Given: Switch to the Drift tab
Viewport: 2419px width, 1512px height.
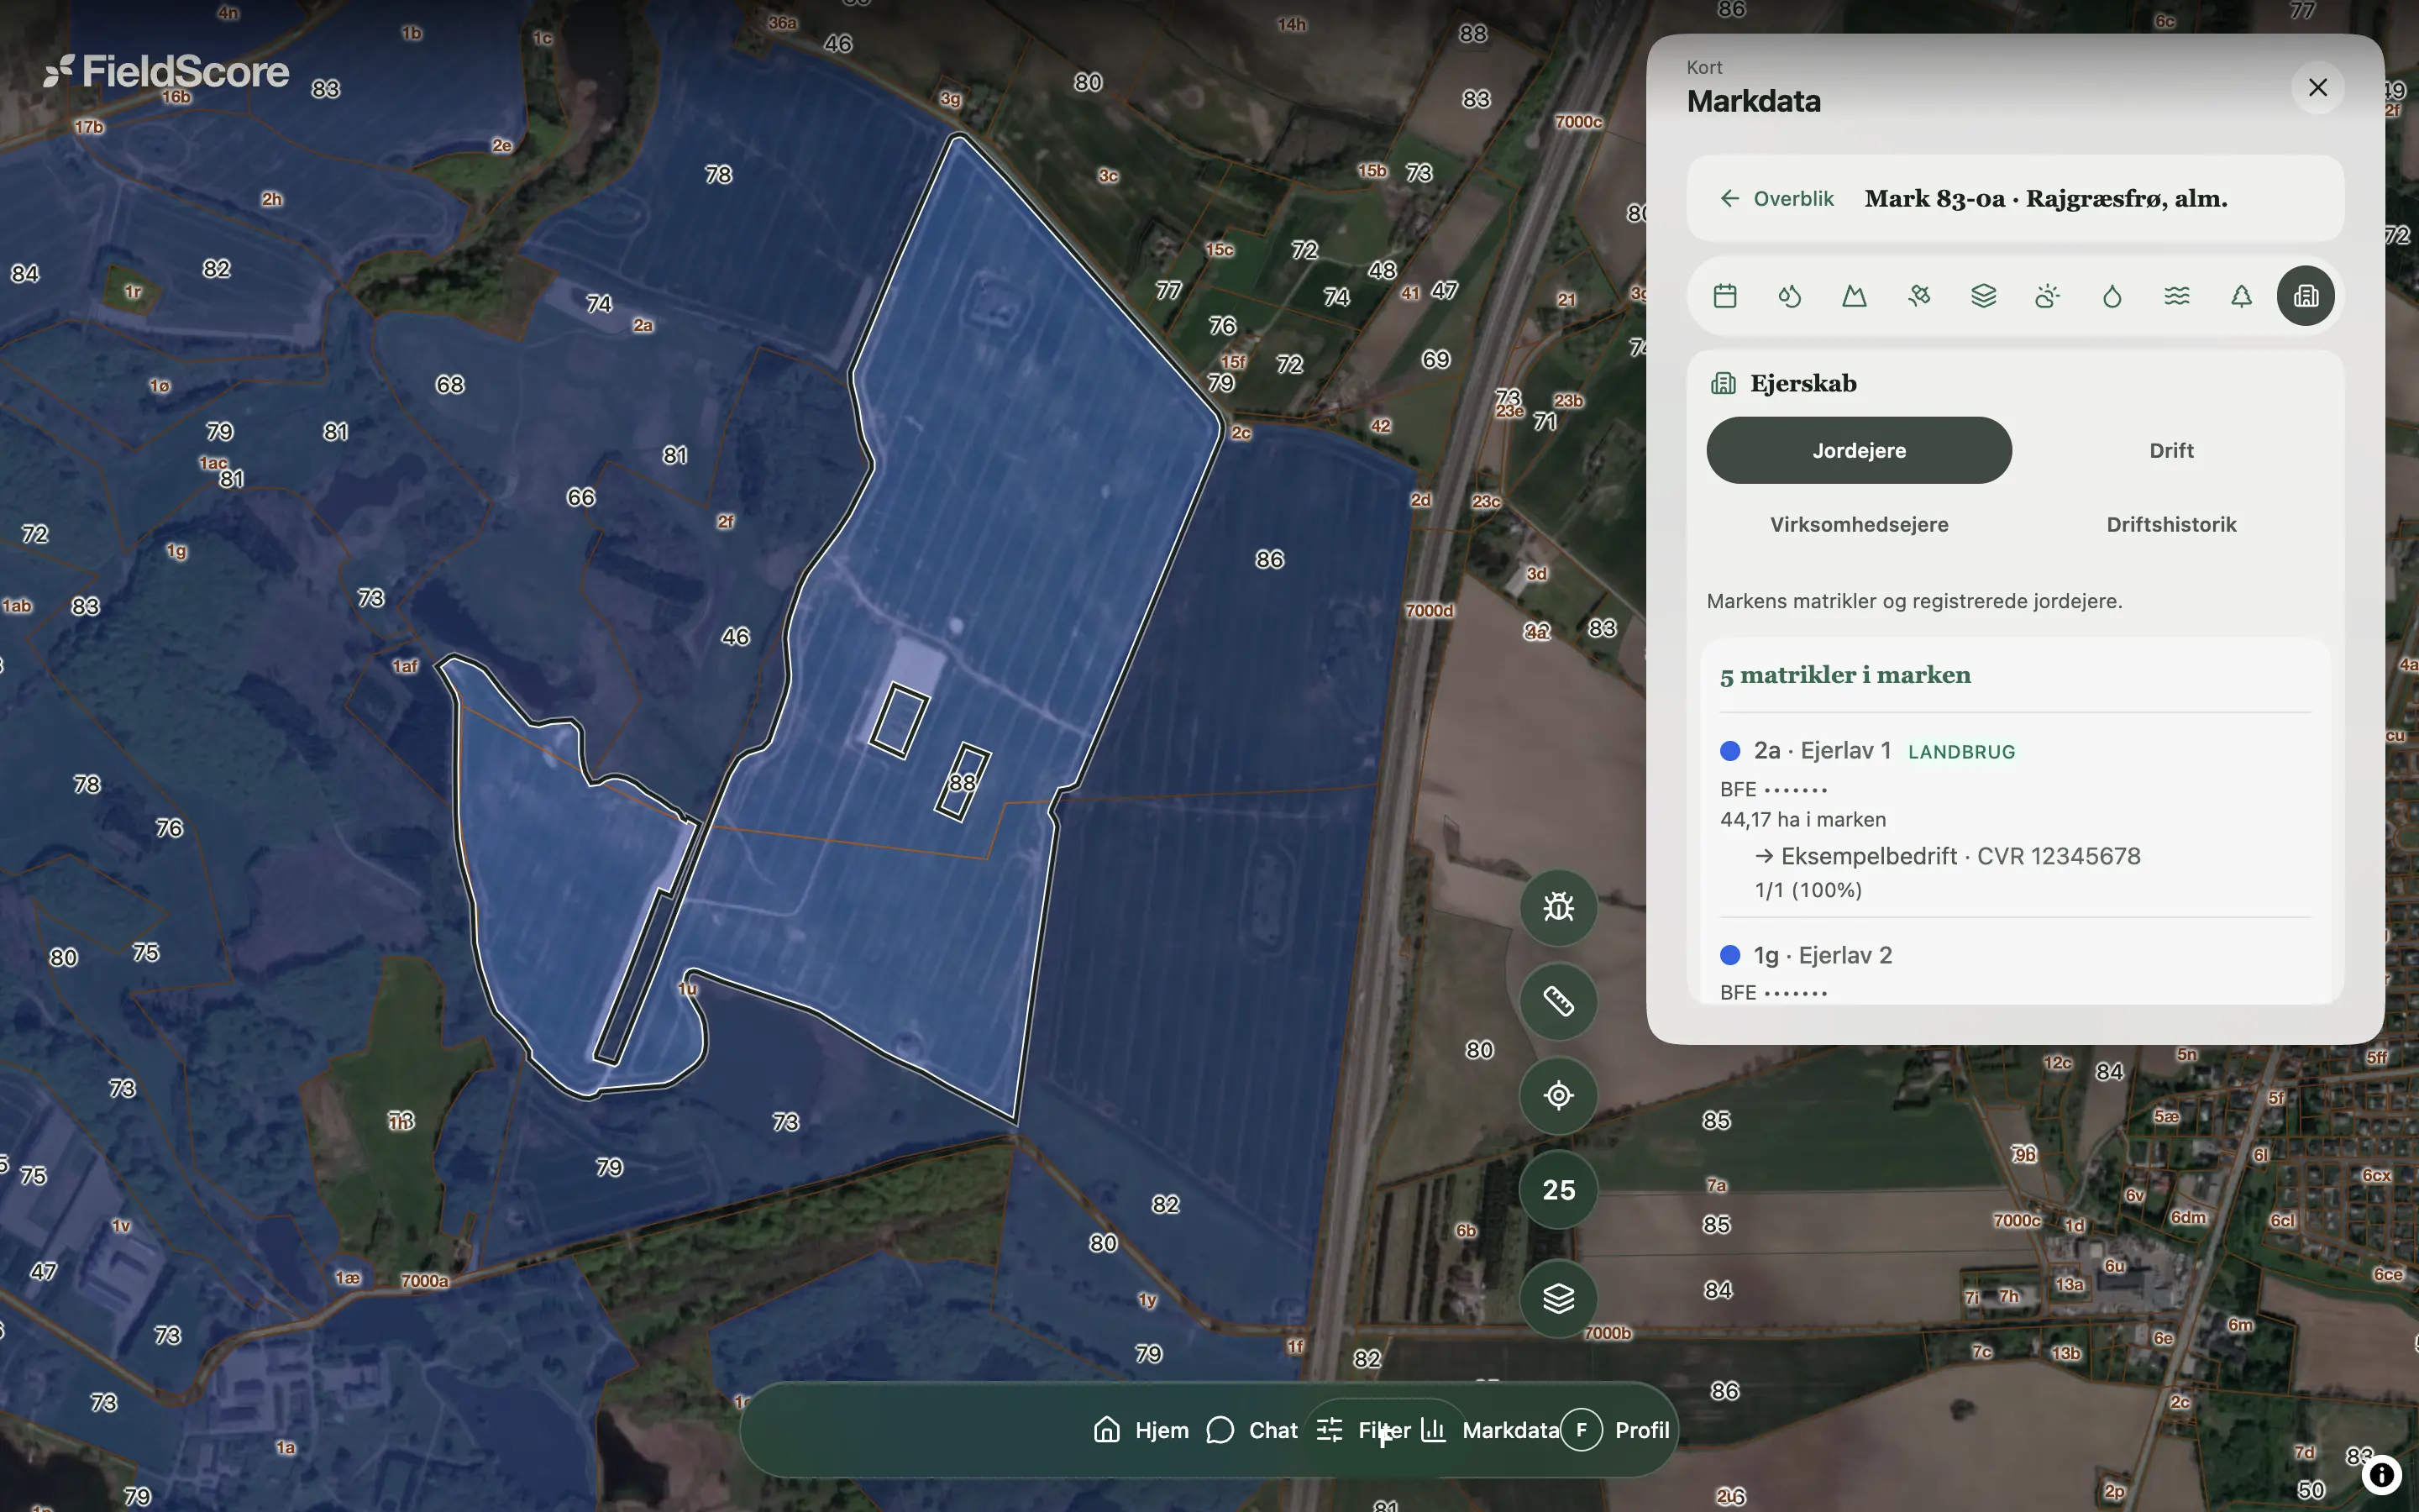Looking at the screenshot, I should click(x=2171, y=450).
